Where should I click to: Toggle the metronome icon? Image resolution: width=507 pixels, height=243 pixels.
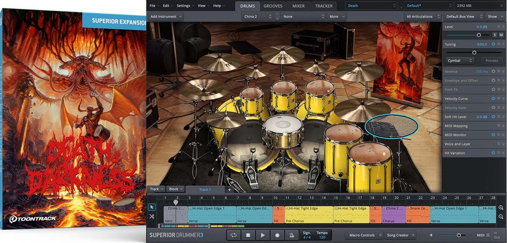(292, 235)
